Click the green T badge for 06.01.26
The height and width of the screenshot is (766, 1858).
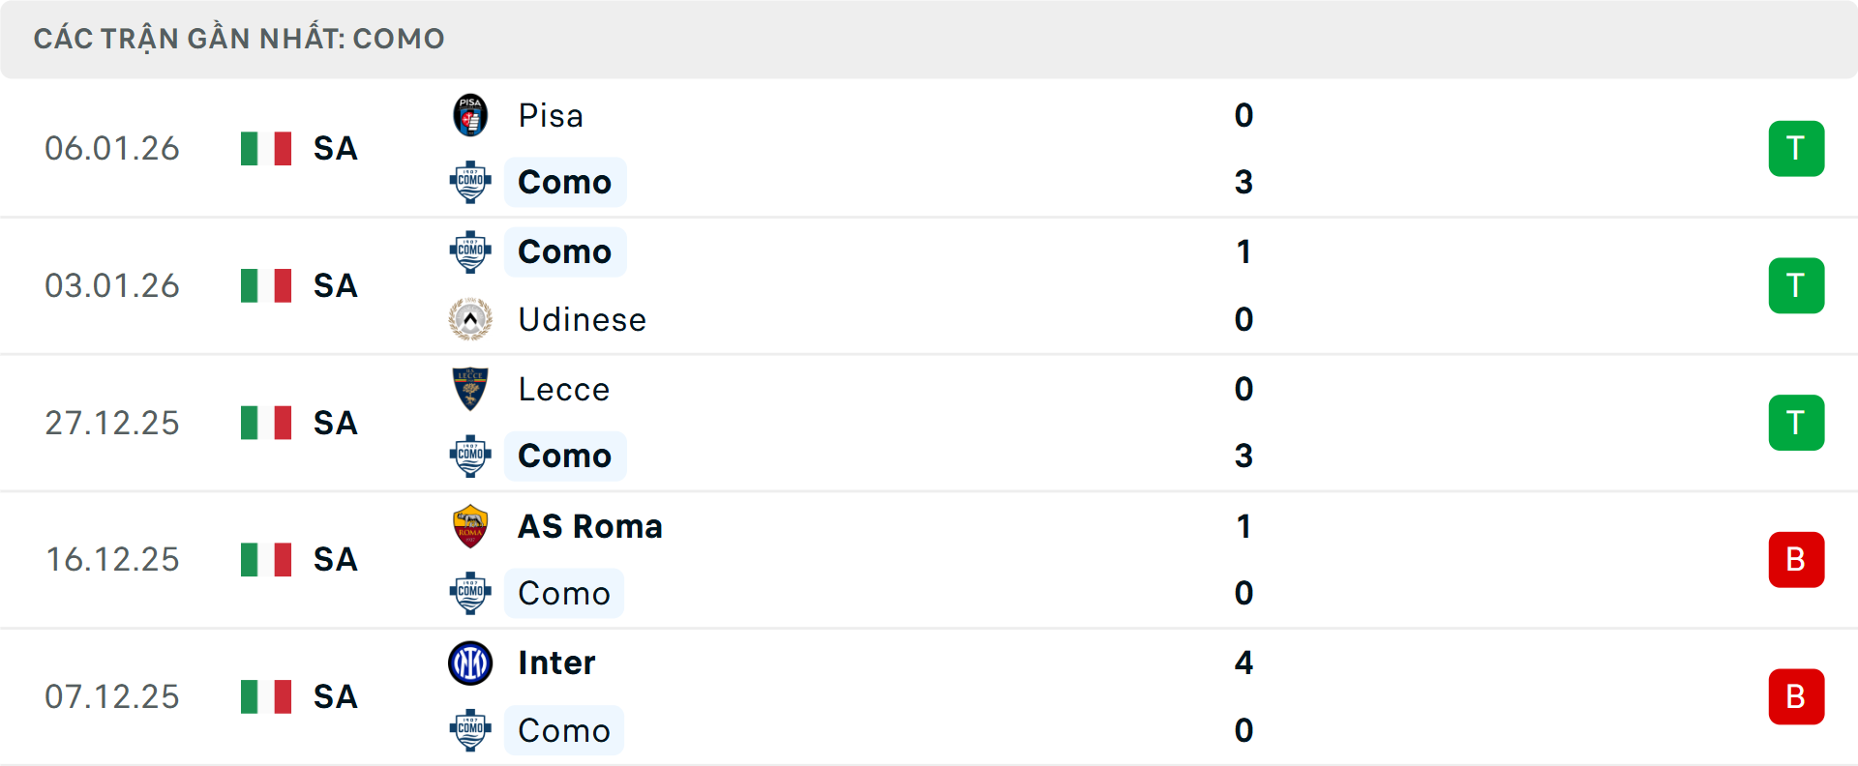1796,149
